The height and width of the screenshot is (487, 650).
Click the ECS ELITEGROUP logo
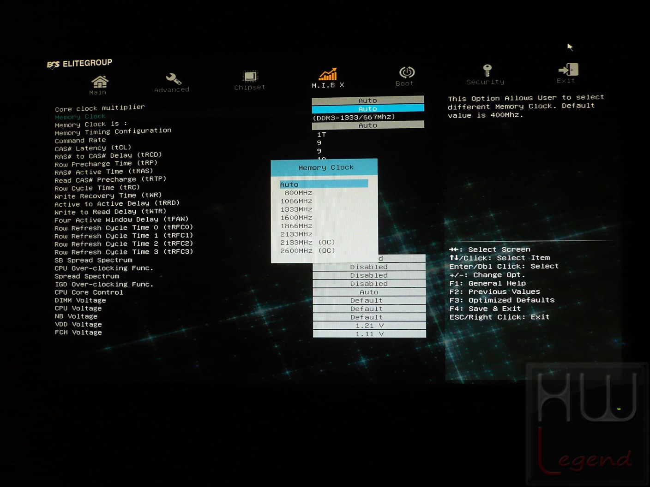click(79, 63)
